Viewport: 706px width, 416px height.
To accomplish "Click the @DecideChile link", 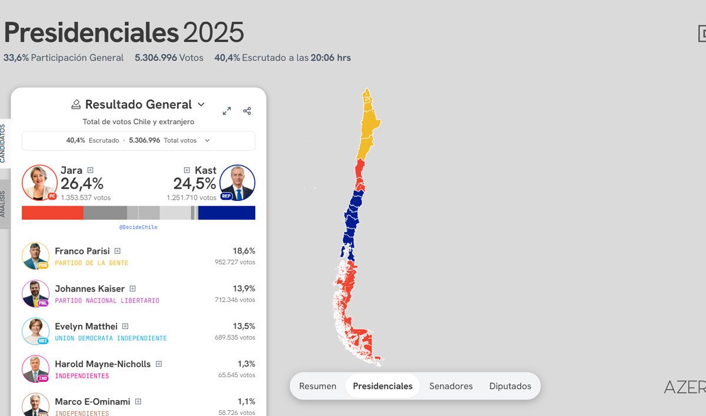I will (x=138, y=227).
